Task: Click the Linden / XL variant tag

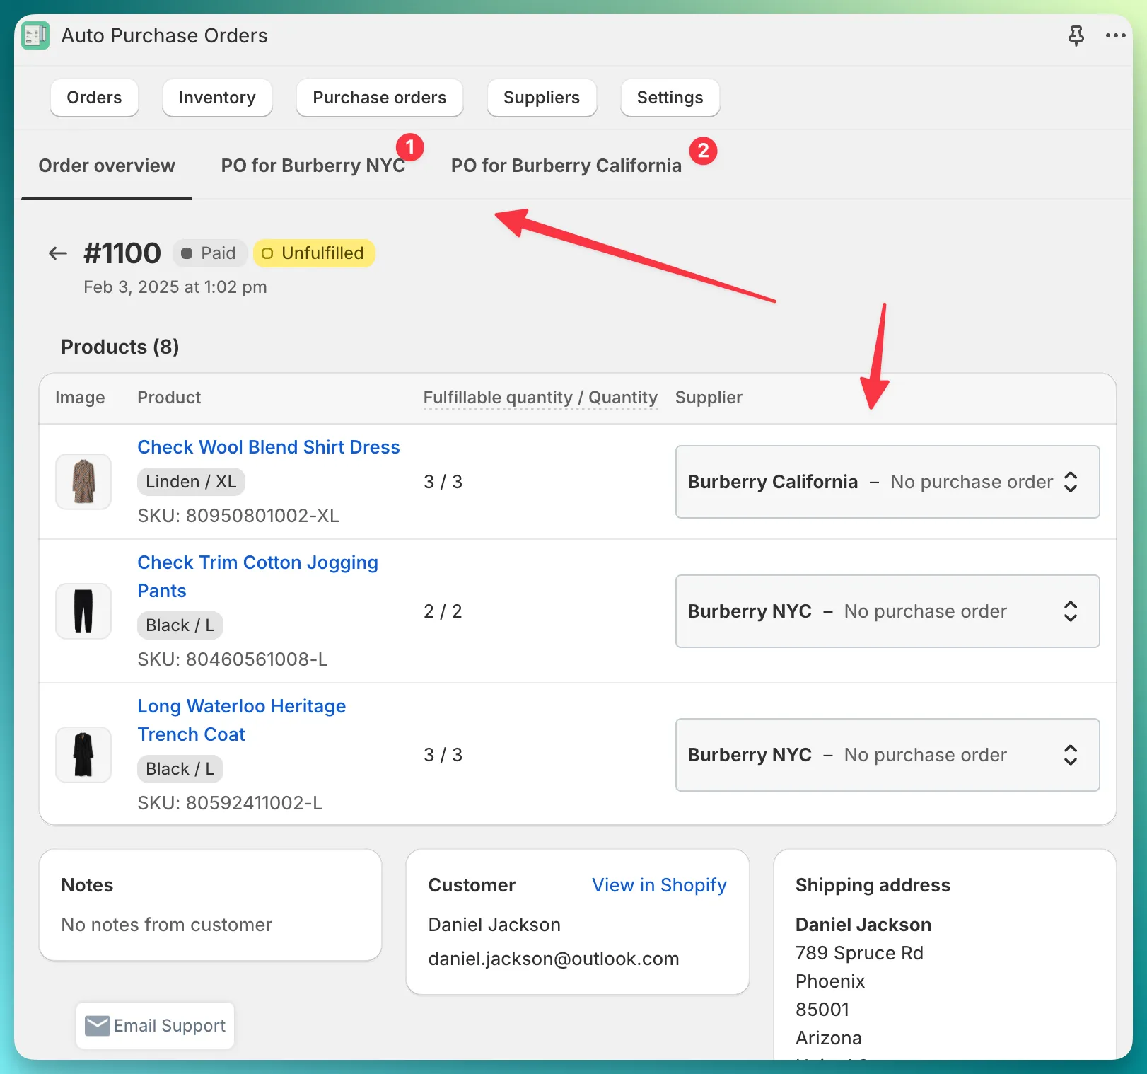Action: tap(191, 482)
